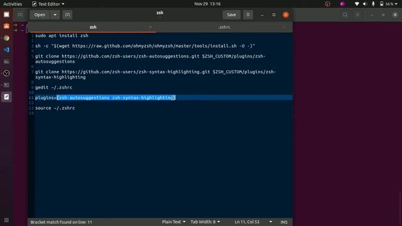Image resolution: width=402 pixels, height=226 pixels.
Task: Maximize the gedit window
Action: pyautogui.click(x=274, y=15)
